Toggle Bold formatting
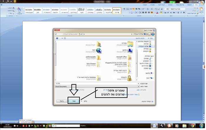The height and width of the screenshot is (130, 206). pos(184,12)
